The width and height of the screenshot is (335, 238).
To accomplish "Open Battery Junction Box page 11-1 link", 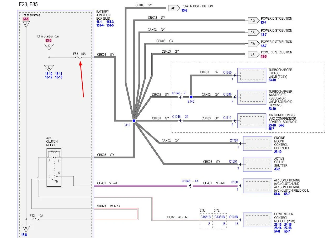I will point(99,22).
